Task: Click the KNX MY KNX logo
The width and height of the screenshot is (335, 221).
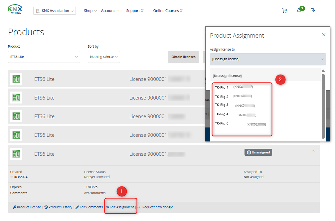Action: pos(15,9)
